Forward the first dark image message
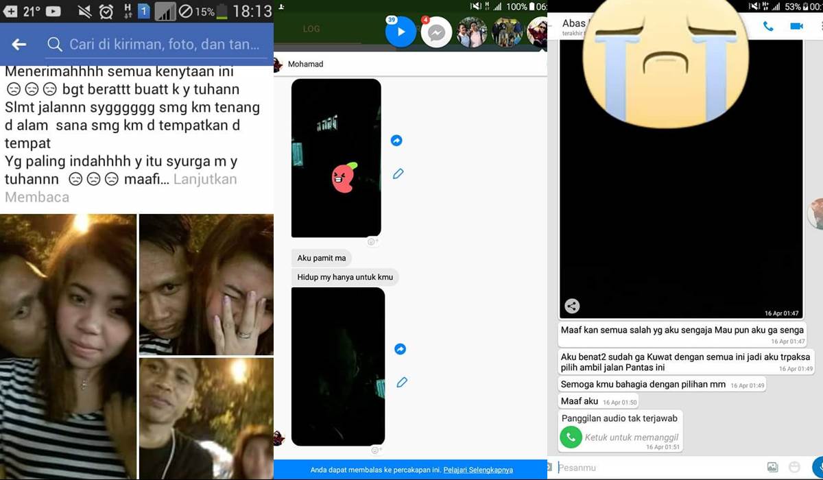Viewport: 823px width, 480px height. pos(396,141)
